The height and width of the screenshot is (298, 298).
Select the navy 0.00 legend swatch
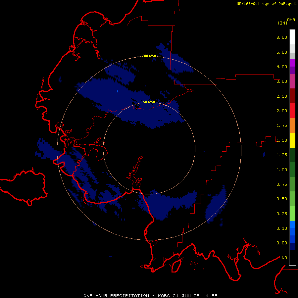pos(292,247)
